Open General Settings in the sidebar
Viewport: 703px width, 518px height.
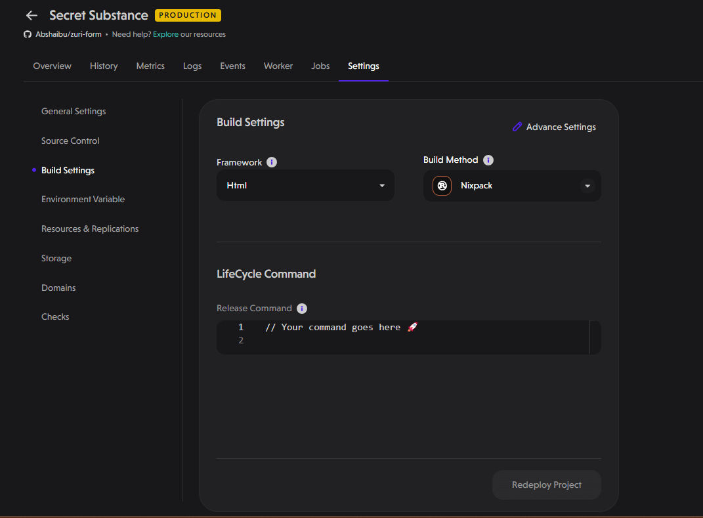(74, 111)
